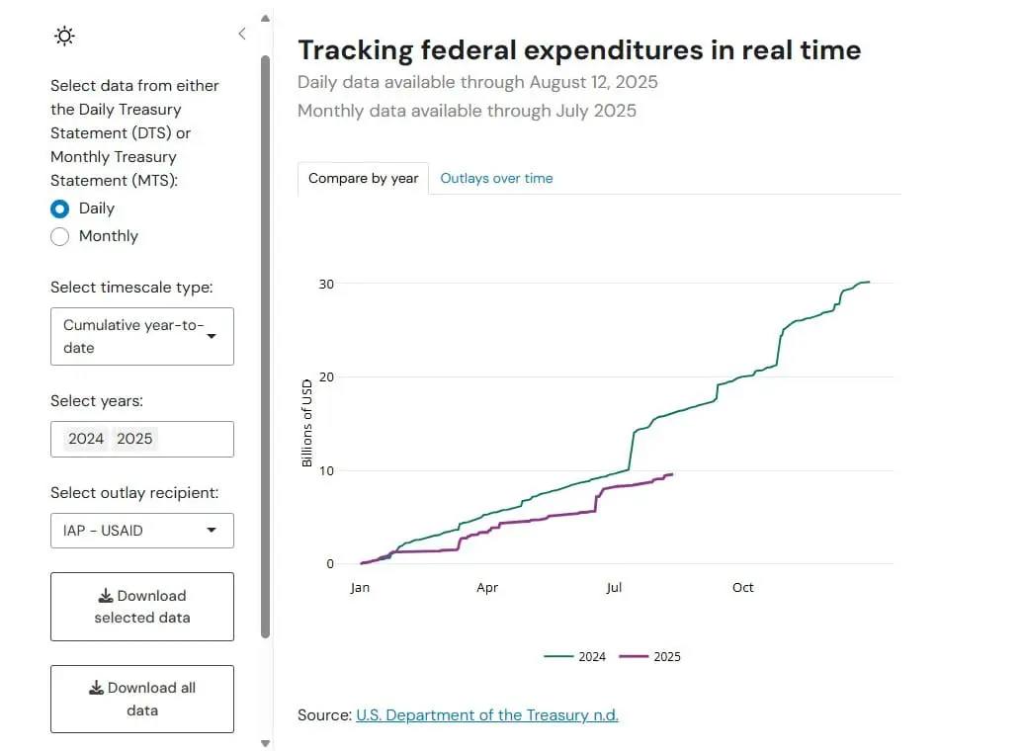Open the 'Cumulative year-to-date' timescale dropdown
This screenshot has height=751, width=1024.
click(x=142, y=336)
